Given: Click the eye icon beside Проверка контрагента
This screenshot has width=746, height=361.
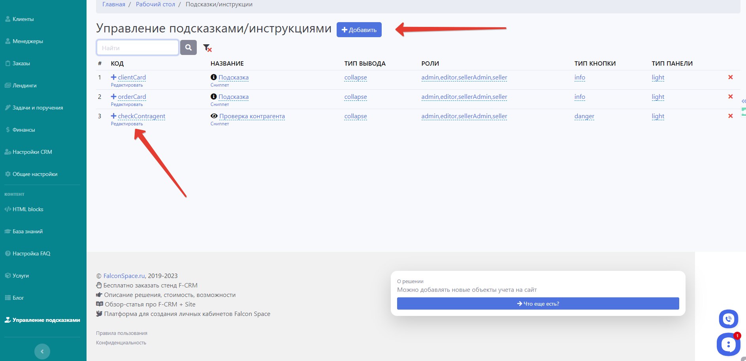Looking at the screenshot, I should click(x=214, y=116).
